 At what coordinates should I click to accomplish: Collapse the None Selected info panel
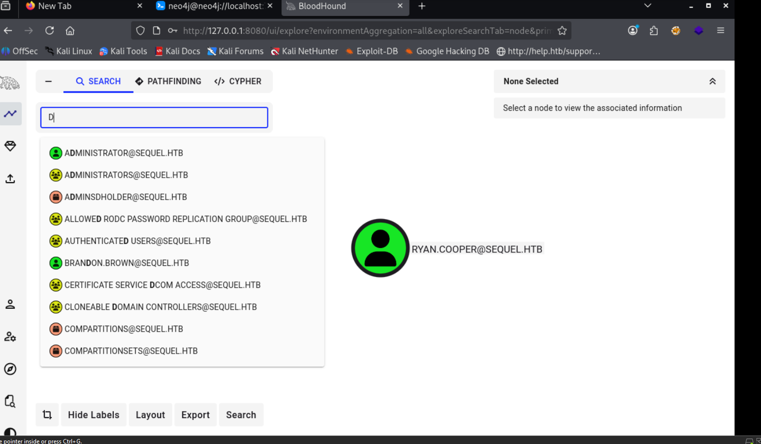click(x=712, y=81)
